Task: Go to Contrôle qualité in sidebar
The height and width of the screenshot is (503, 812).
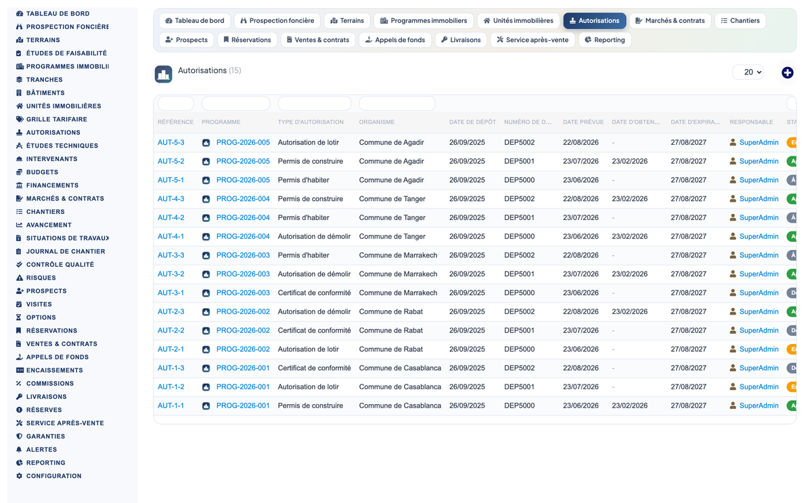Action: [x=60, y=265]
